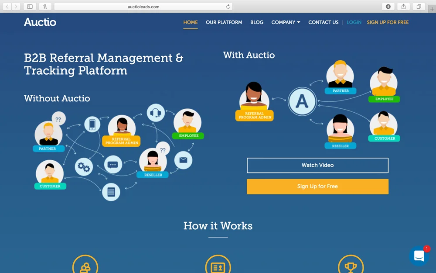Click the B2B Referral Management heading
The height and width of the screenshot is (273, 436).
[x=103, y=64]
